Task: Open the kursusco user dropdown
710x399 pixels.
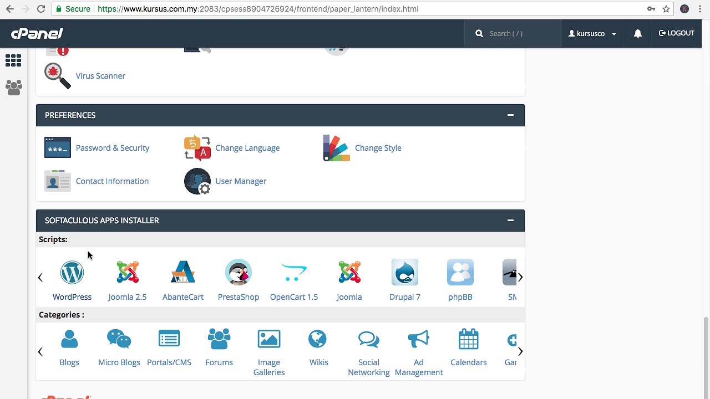Action: [x=592, y=33]
